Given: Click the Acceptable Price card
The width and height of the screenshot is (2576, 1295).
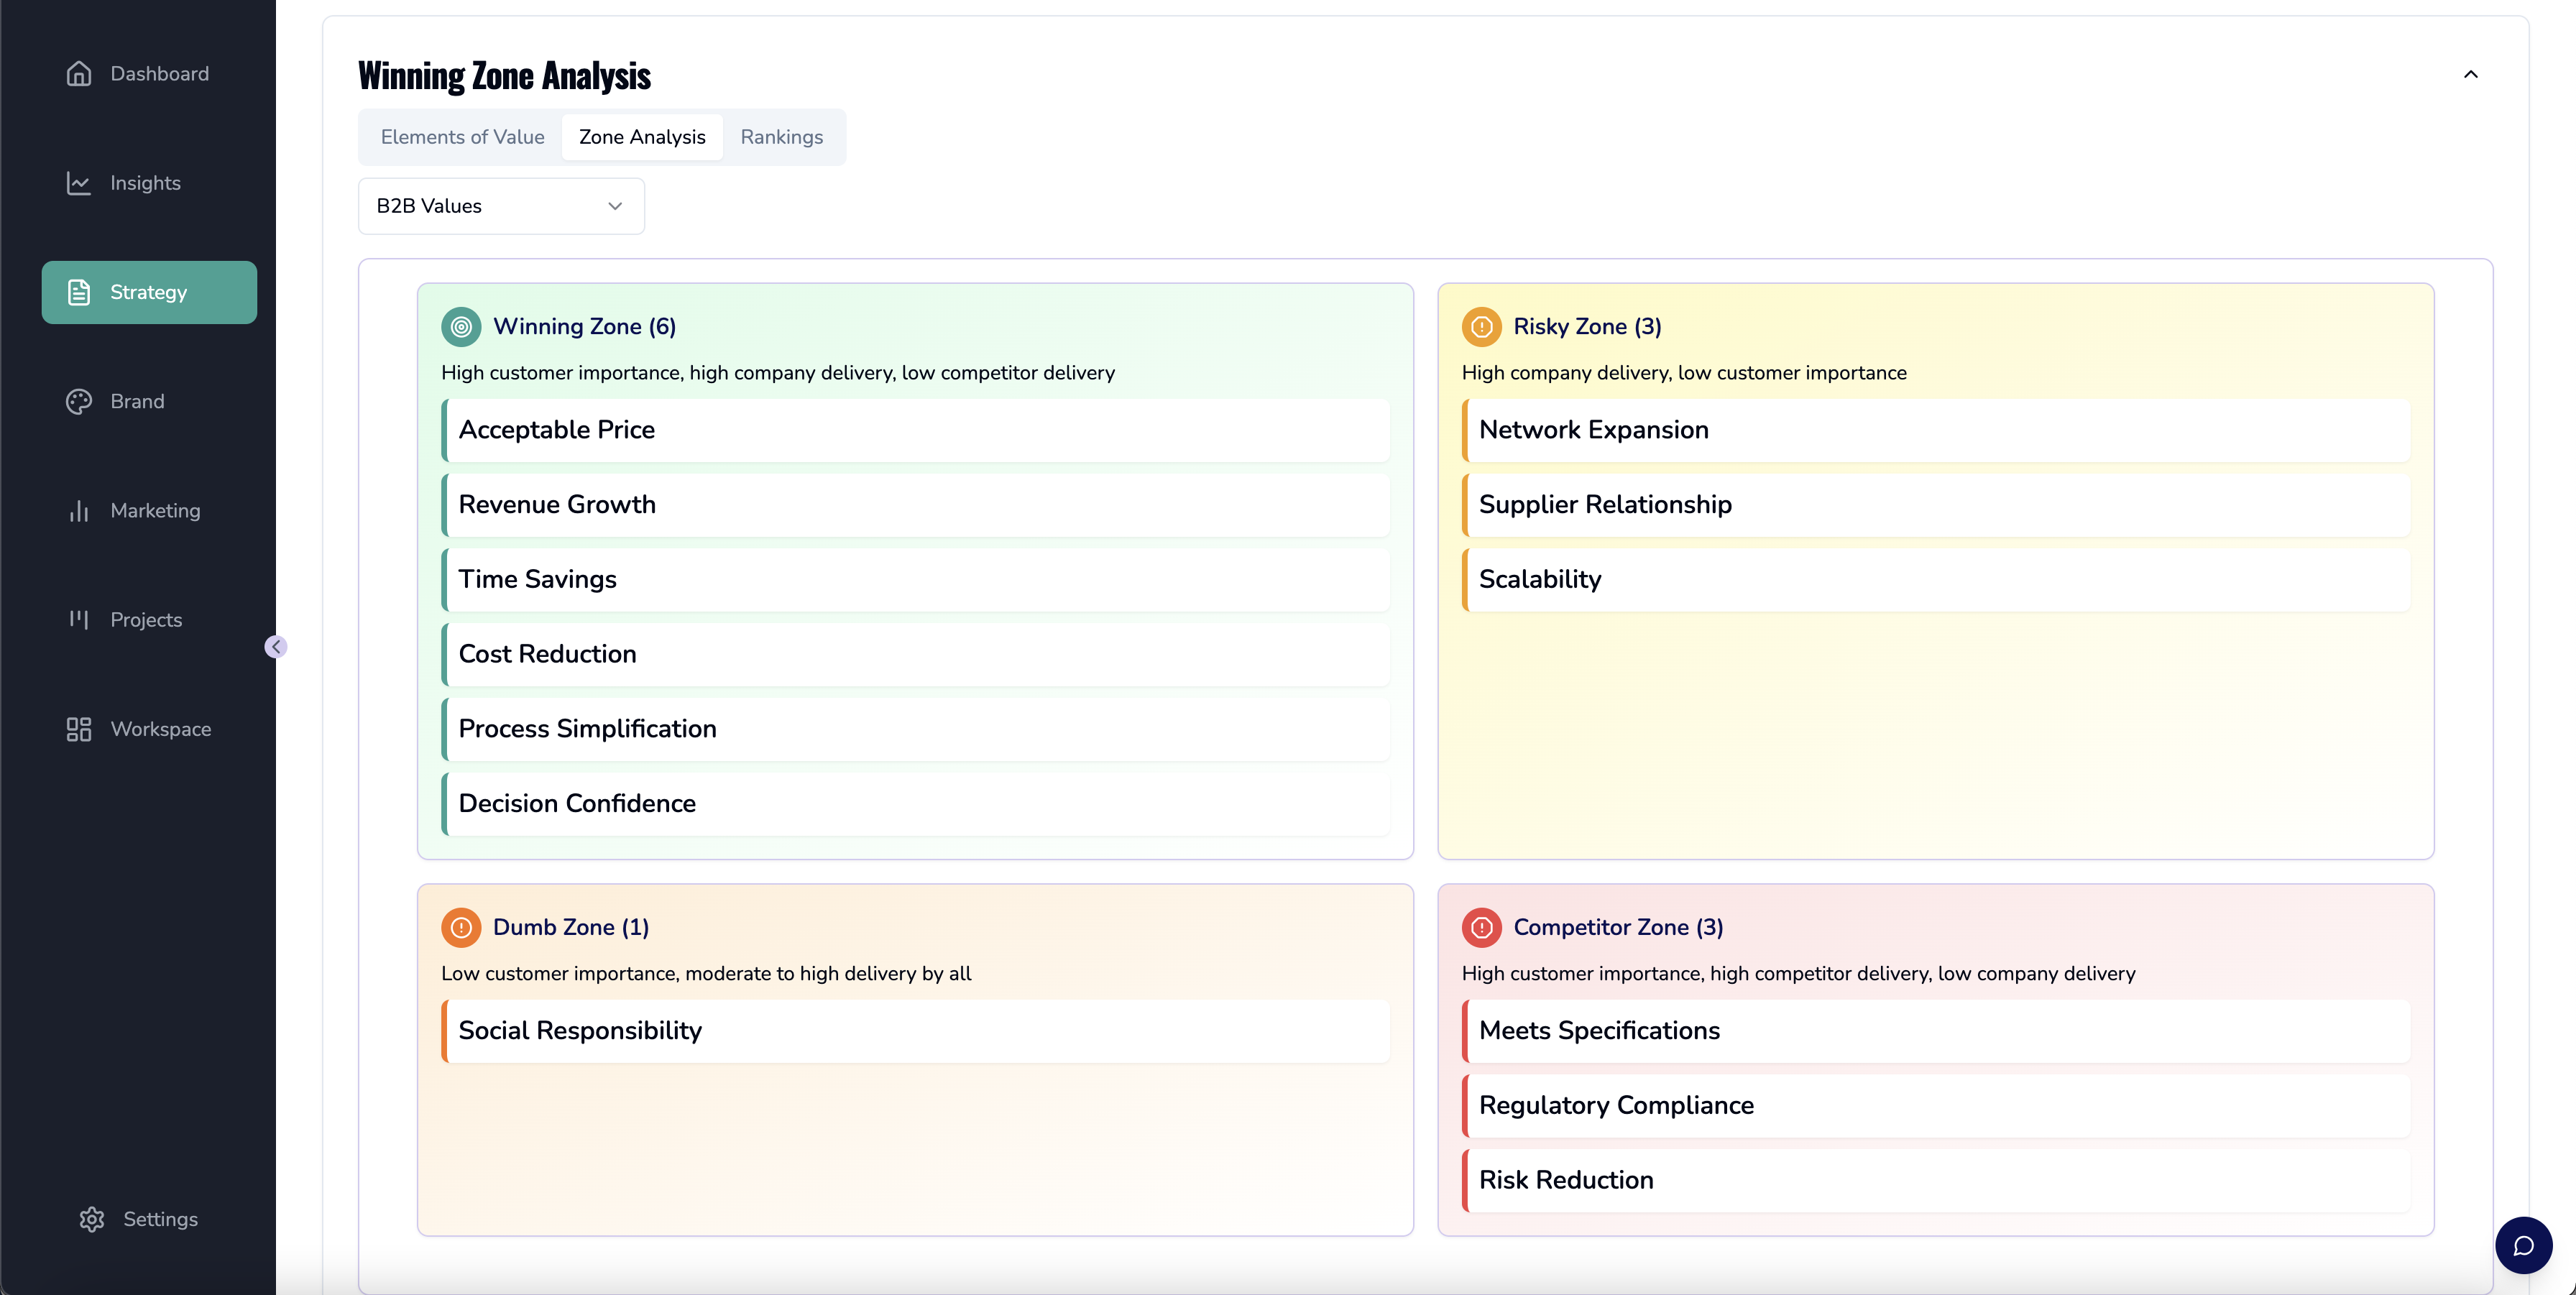Looking at the screenshot, I should click(x=915, y=430).
